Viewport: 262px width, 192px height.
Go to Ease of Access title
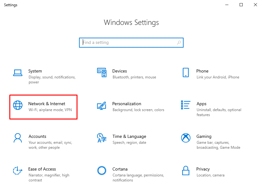tap(42, 169)
